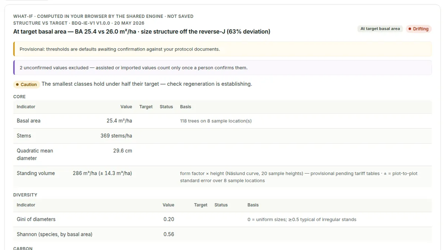Click the 'Standing volume' row label
Screen dimensions: 445x250
(x=36, y=173)
